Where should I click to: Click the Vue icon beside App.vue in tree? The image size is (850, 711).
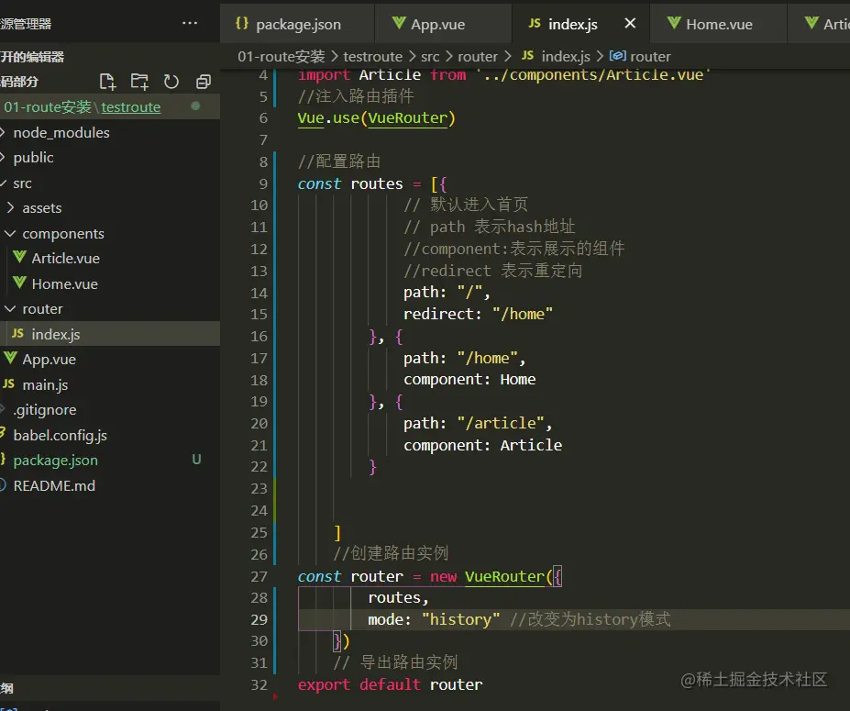[10, 358]
